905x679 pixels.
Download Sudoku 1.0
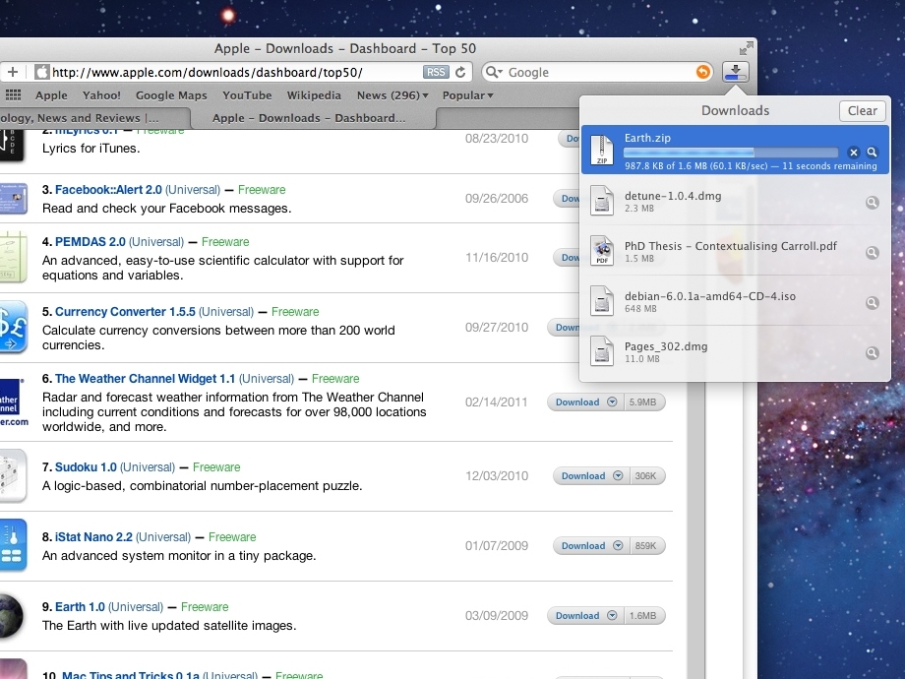click(x=583, y=475)
